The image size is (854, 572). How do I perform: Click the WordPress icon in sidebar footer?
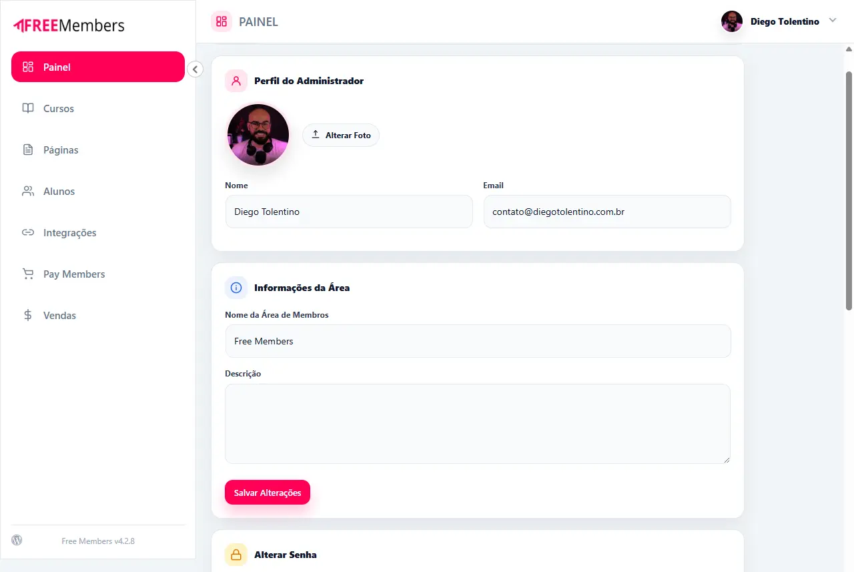click(17, 540)
